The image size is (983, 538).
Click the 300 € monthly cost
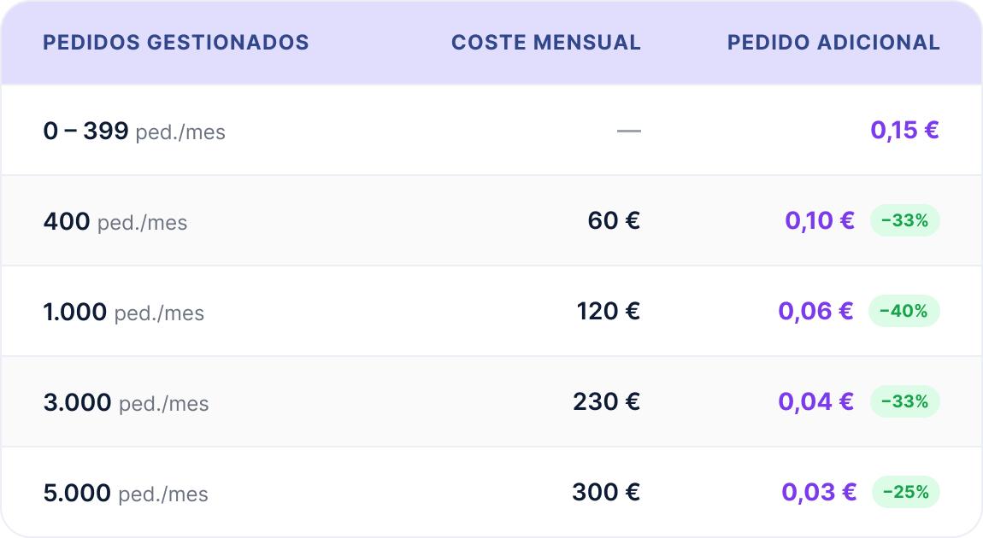pyautogui.click(x=605, y=492)
